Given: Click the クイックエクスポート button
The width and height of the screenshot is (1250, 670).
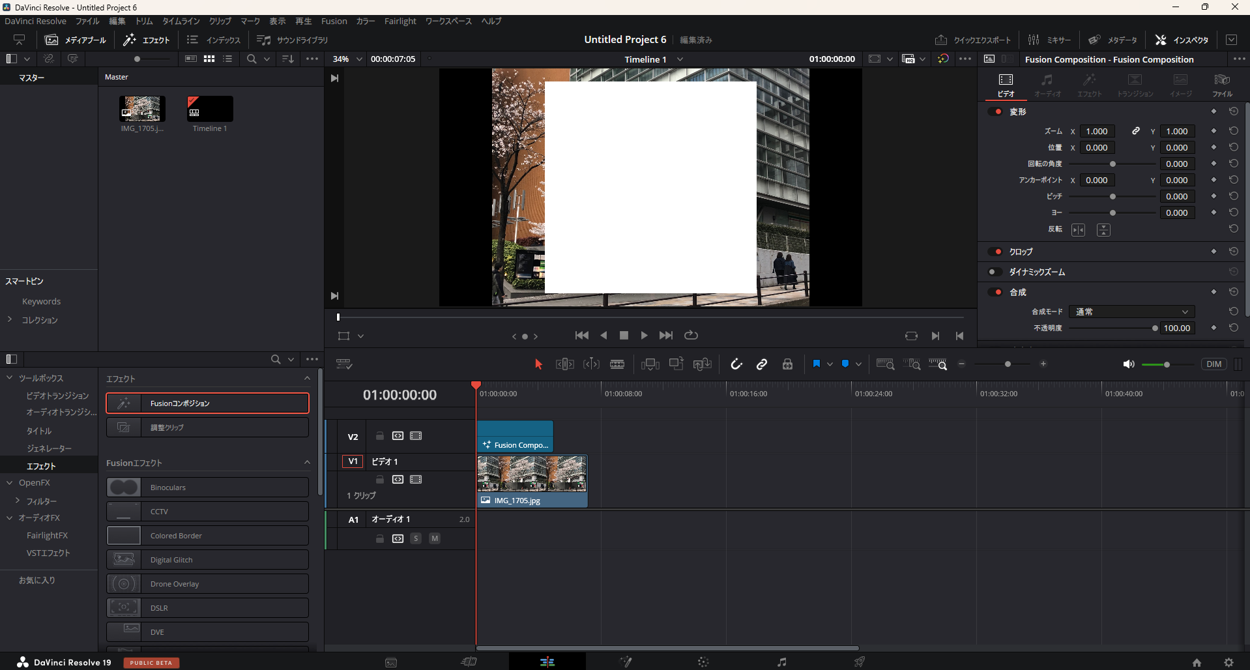Looking at the screenshot, I should pos(972,40).
